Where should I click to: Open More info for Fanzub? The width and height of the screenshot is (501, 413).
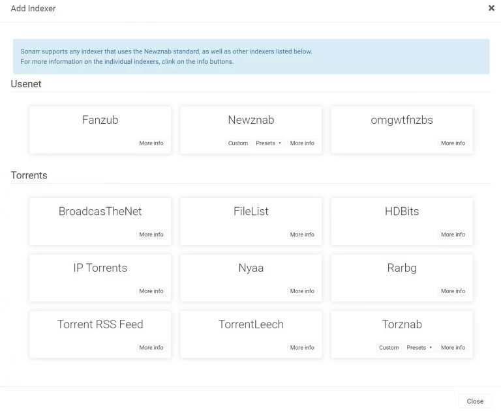tap(151, 143)
